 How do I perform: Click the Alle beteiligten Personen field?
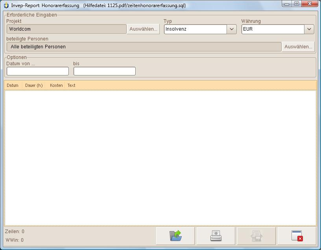coord(144,47)
